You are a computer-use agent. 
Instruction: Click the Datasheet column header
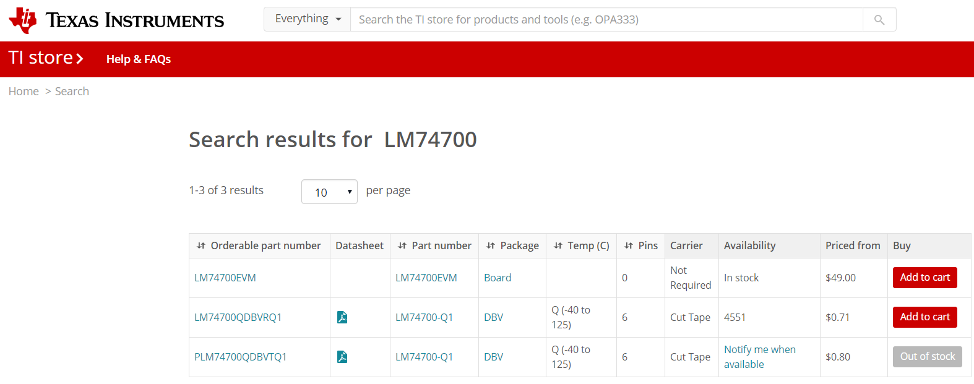click(360, 245)
